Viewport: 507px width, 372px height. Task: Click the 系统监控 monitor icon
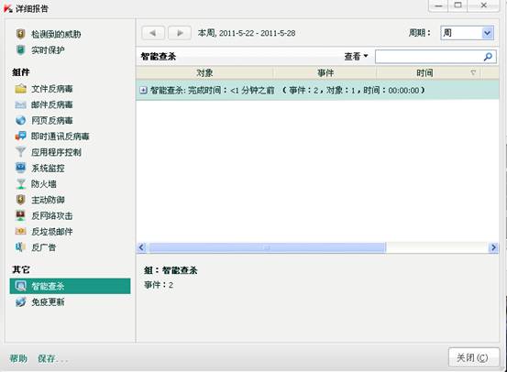pos(21,168)
